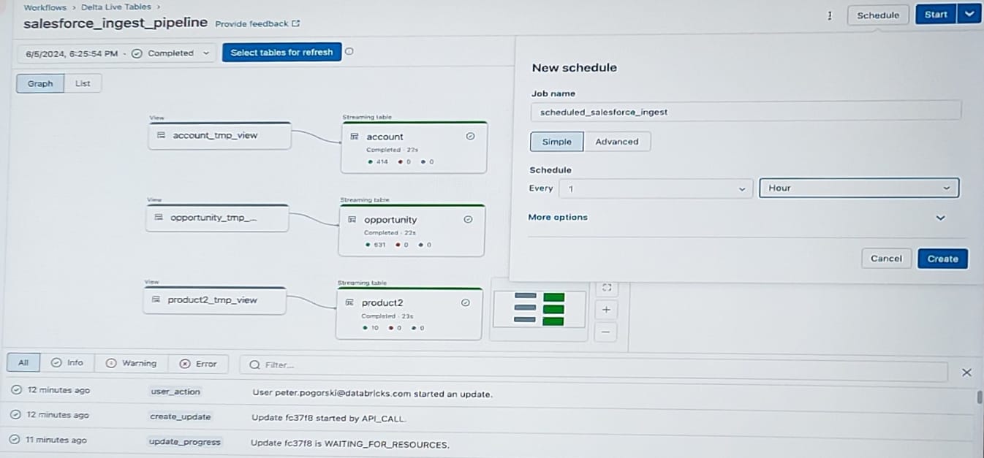Click the Create schedule button
This screenshot has width=984, height=458.
coord(942,259)
